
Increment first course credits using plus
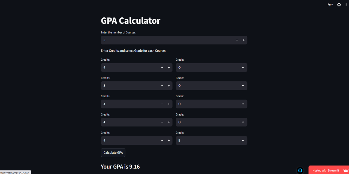pyautogui.click(x=169, y=67)
